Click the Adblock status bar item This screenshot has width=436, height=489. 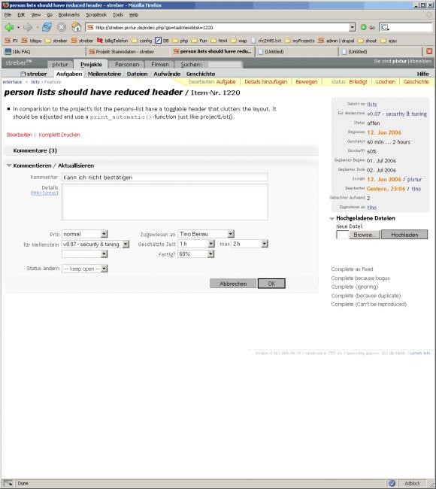coord(412,483)
